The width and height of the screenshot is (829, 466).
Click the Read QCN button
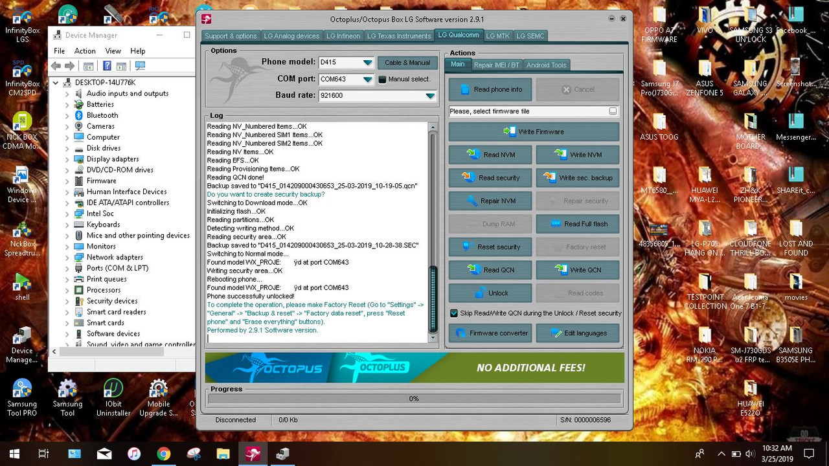click(490, 270)
